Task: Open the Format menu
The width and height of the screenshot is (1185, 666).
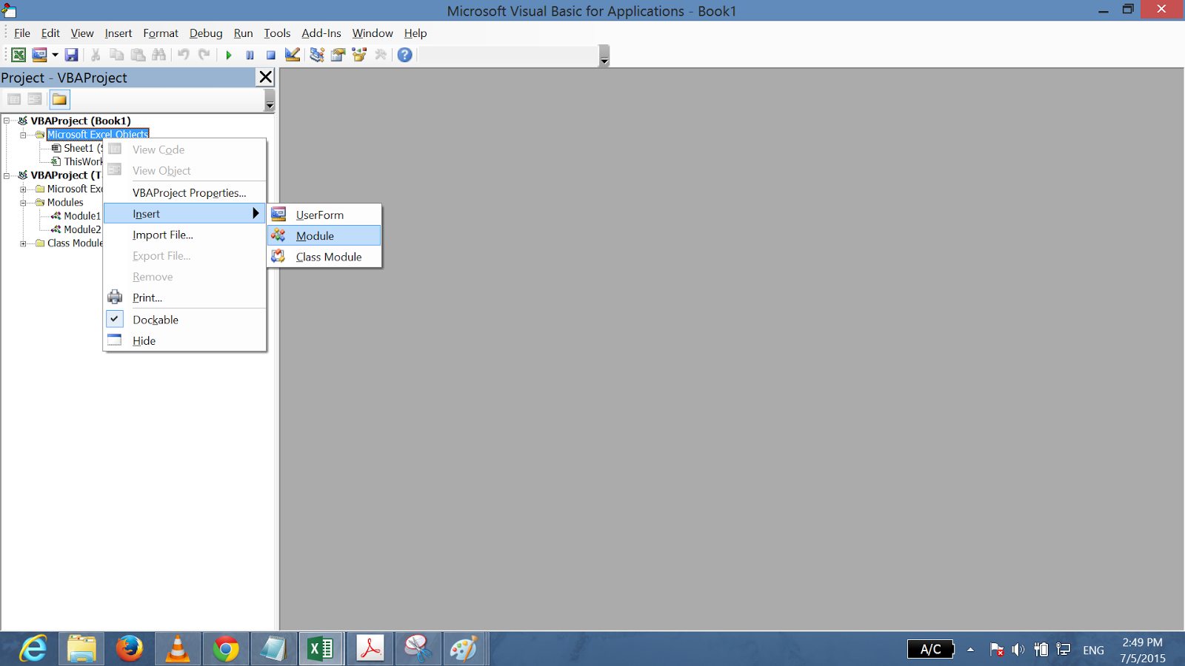Action: tap(161, 33)
